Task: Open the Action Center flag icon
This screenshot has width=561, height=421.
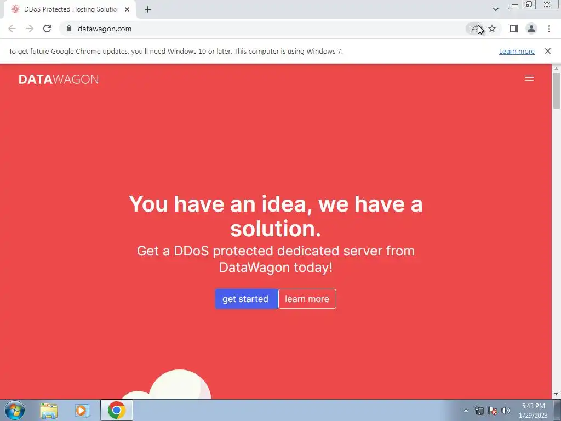Action: coord(493,411)
